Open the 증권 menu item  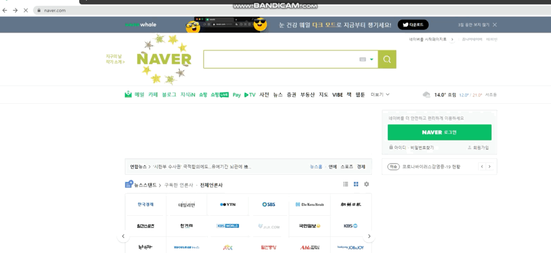click(292, 95)
